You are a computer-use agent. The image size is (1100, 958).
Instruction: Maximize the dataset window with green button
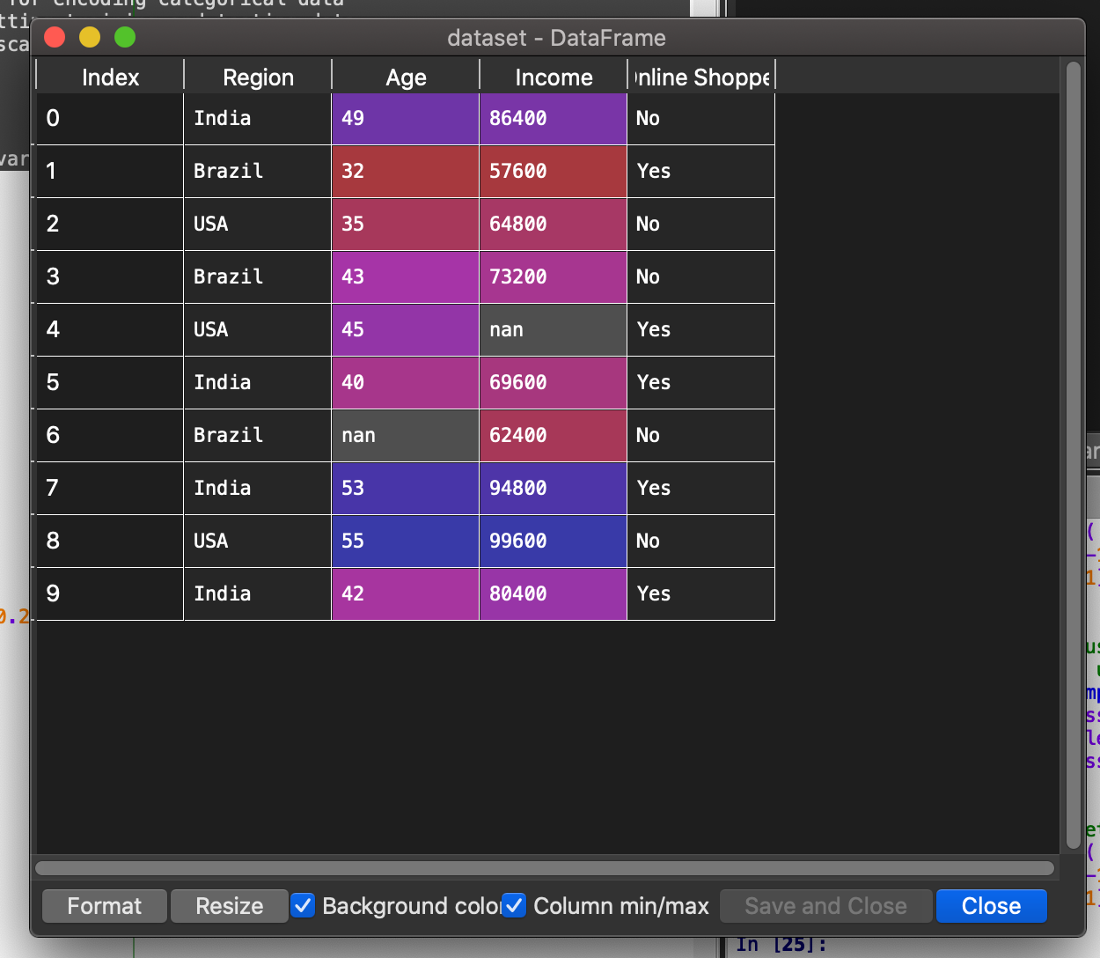click(x=125, y=37)
